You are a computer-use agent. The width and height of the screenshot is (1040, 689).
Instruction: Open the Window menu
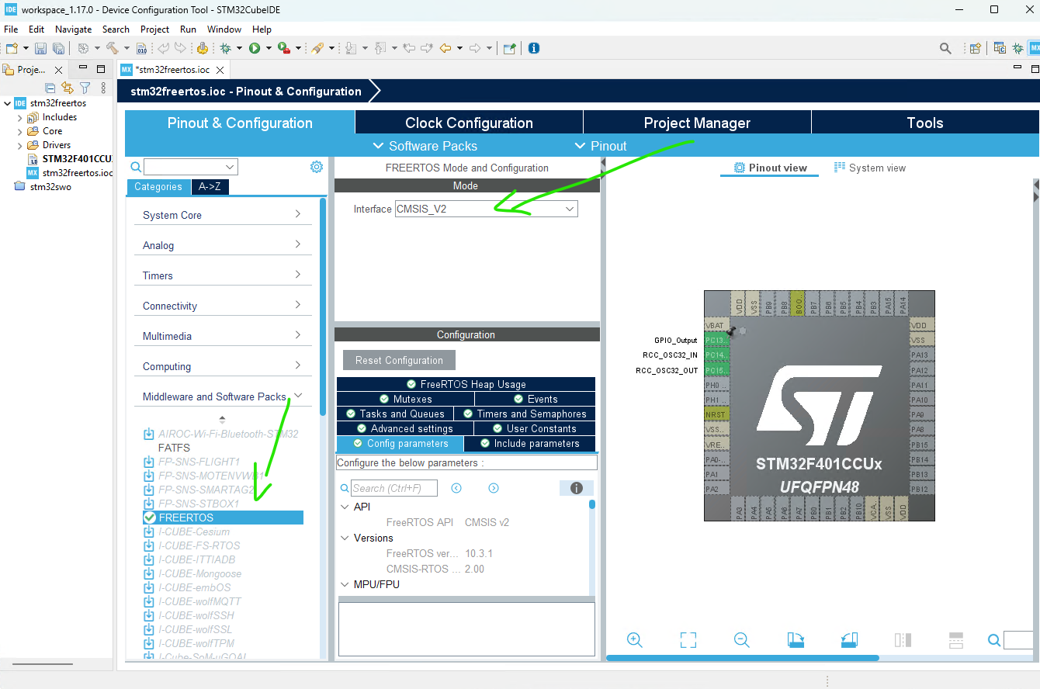(x=224, y=29)
